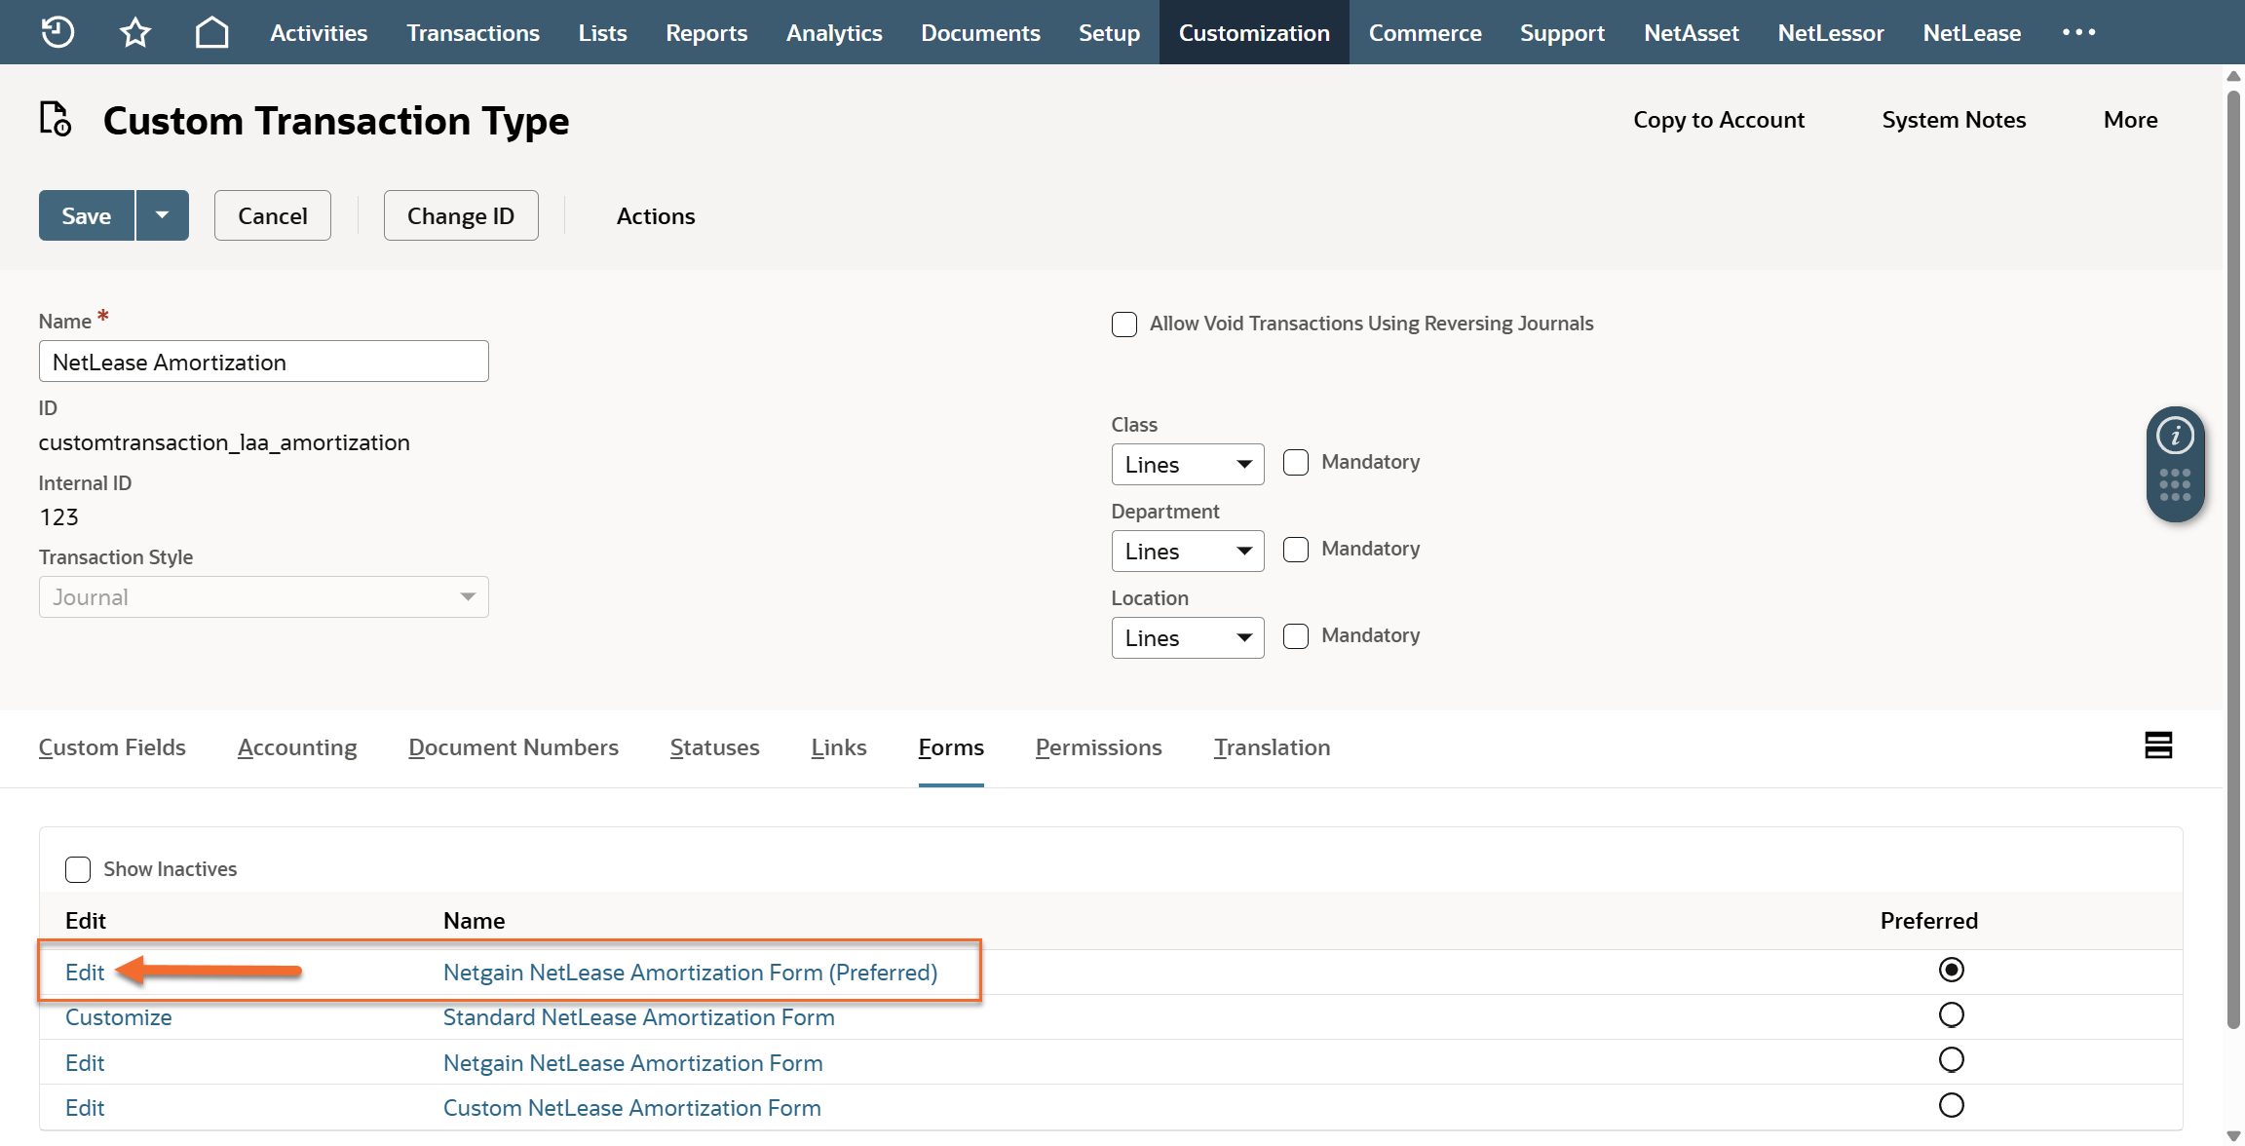Open the Location Lines dropdown
Image resolution: width=2245 pixels, height=1146 pixels.
tap(1187, 638)
